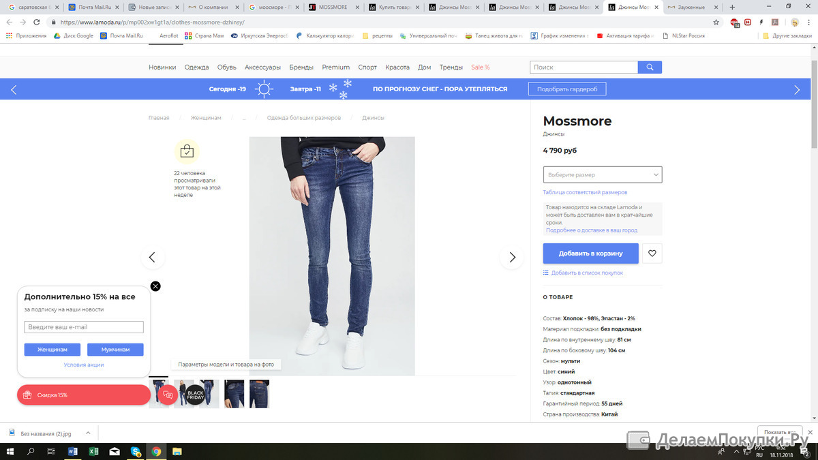Add jeans to favorites with heart icon
818x460 pixels.
652,254
